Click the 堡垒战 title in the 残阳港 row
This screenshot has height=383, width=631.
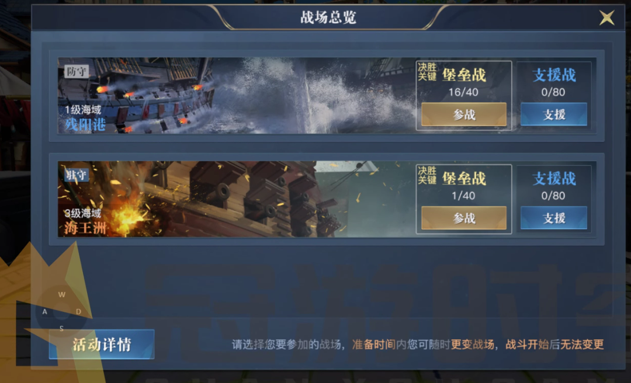tap(464, 75)
